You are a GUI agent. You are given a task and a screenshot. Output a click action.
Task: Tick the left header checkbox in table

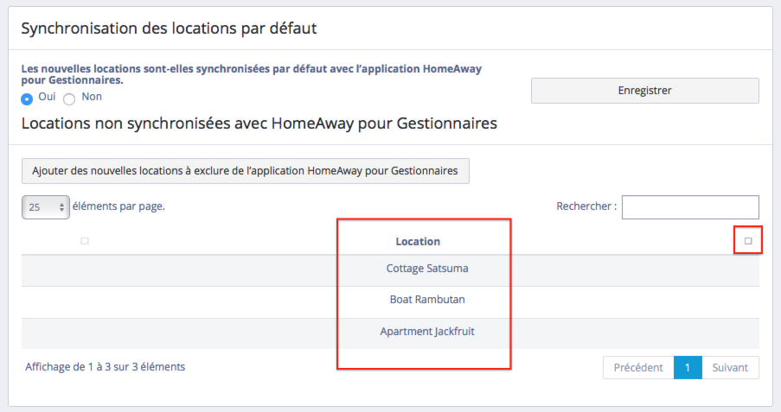[85, 241]
